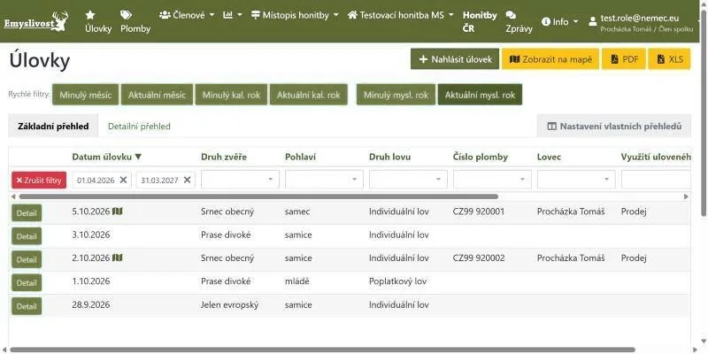Click the Číslo plomby column header
The image size is (708, 354).
click(x=481, y=158)
